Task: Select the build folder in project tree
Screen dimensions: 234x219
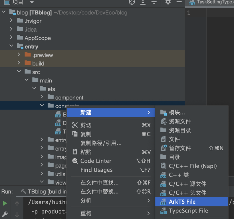Action: 38,63
